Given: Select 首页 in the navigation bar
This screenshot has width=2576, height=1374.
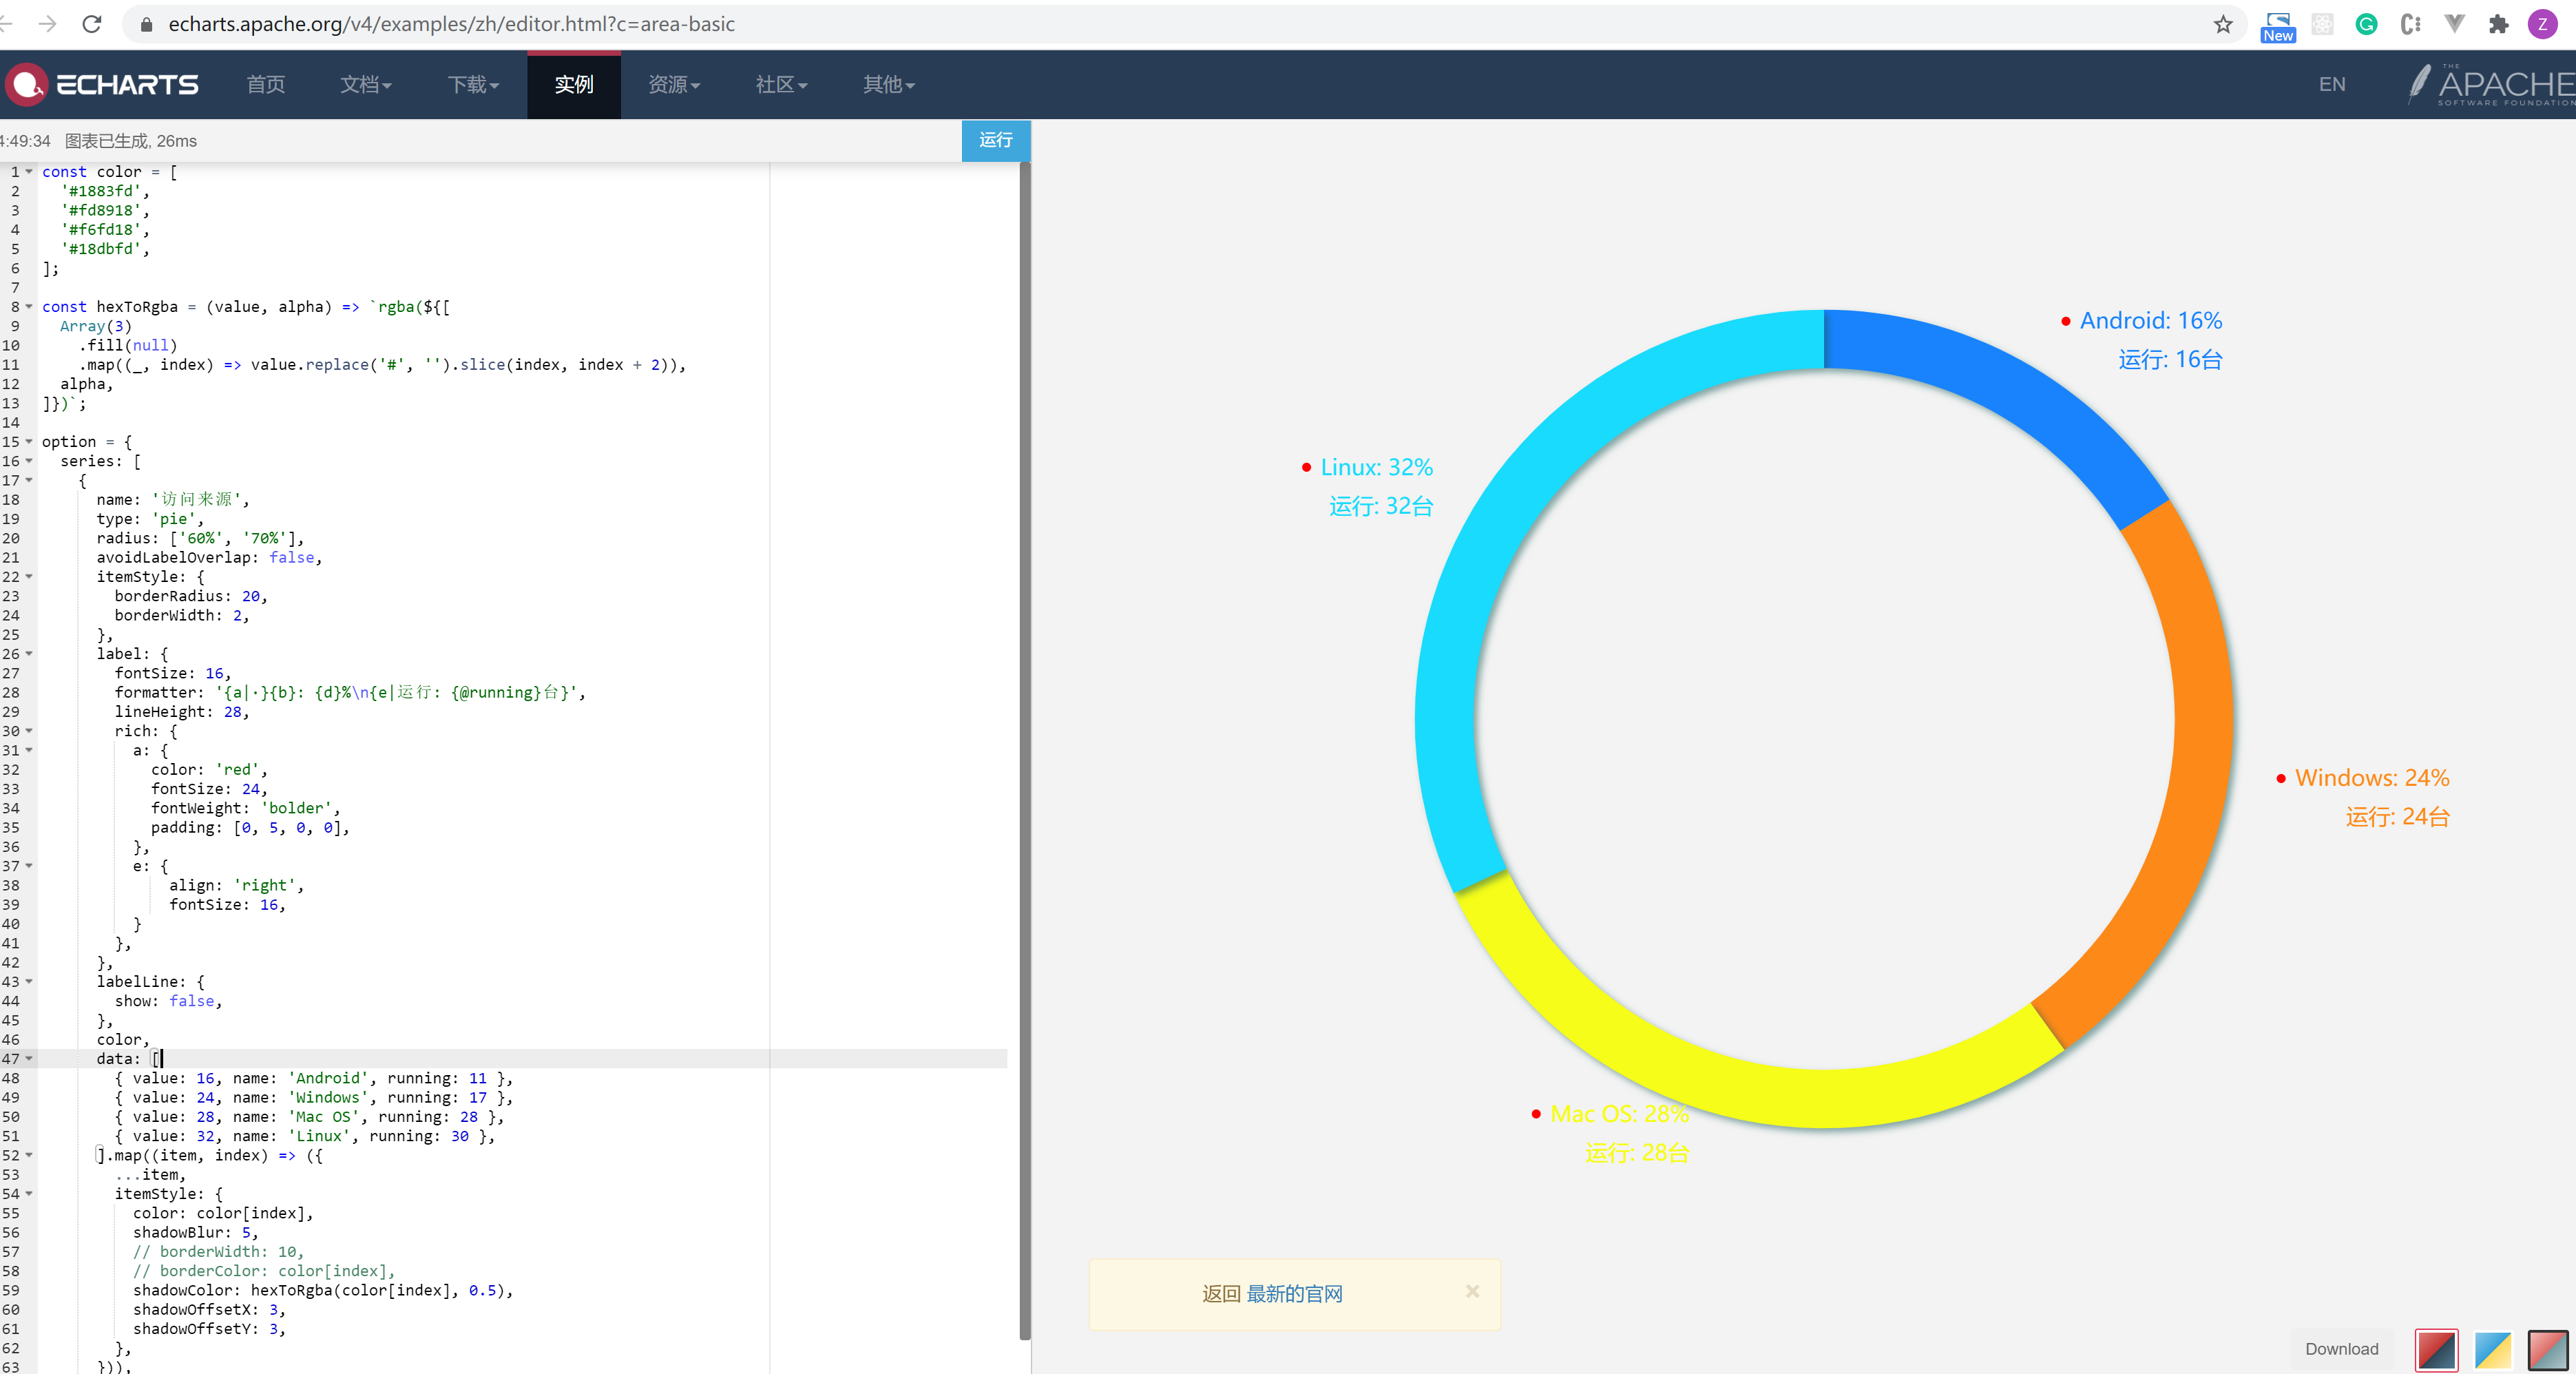Looking at the screenshot, I should click(265, 85).
